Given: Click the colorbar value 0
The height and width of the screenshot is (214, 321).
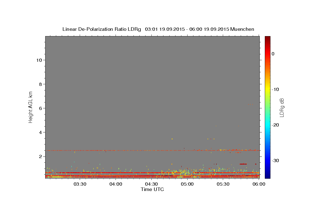Looking at the screenshot, I should 273,54.
